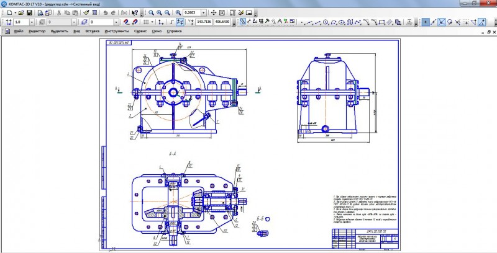Activate the copy properties brush
The image size is (497, 253).
click(86, 12)
